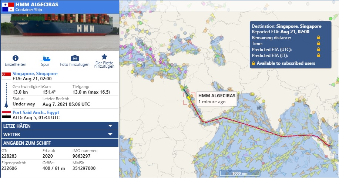Click Destination: Singapore, Singapore in popup
Screen dimensions: 339x178
[x=287, y=26]
